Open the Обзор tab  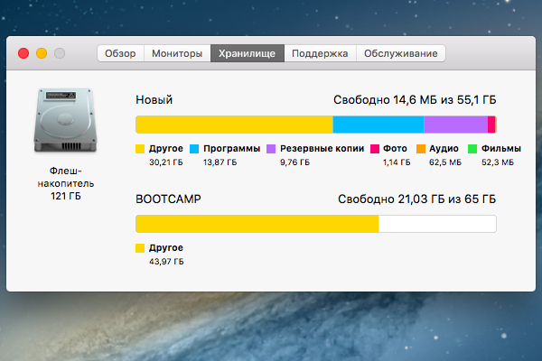[120, 53]
